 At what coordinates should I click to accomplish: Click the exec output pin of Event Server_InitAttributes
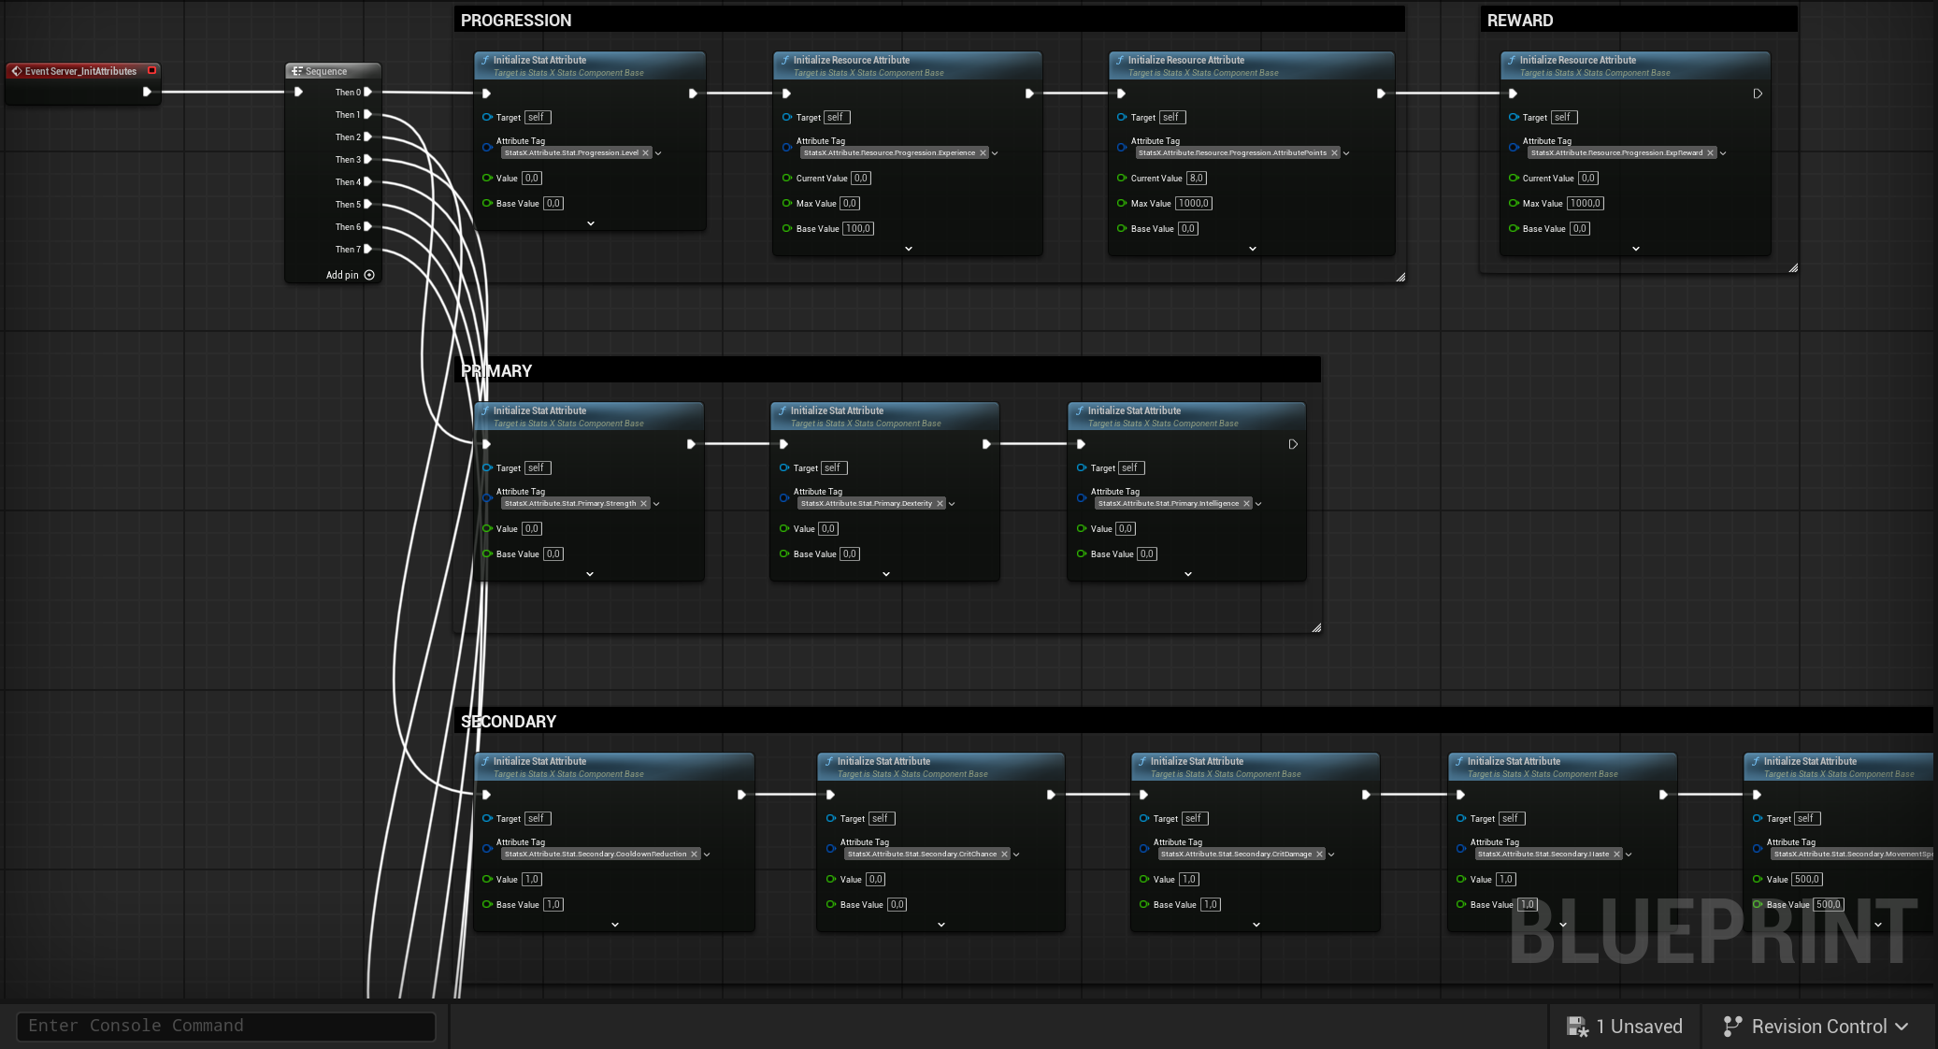click(x=147, y=92)
